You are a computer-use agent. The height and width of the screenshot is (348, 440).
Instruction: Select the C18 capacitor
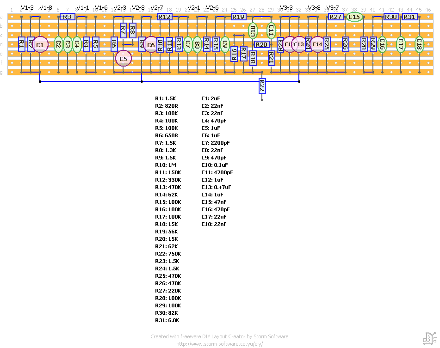tap(419, 44)
